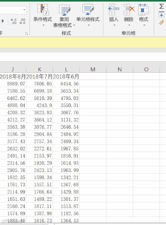166x225 pixels.
Task: Select the cell 2018年7月
Action: coord(39,76)
